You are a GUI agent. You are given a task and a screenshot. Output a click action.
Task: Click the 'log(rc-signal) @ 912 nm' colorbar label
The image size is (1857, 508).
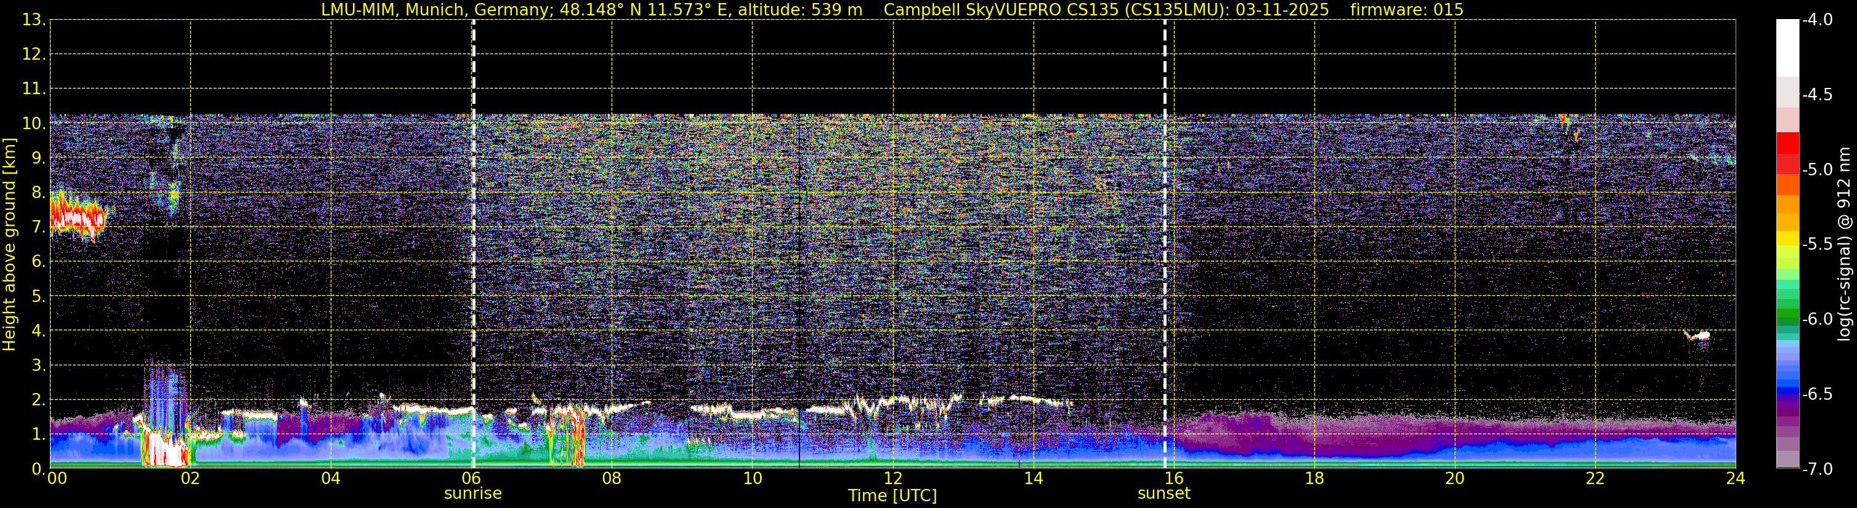1844,244
